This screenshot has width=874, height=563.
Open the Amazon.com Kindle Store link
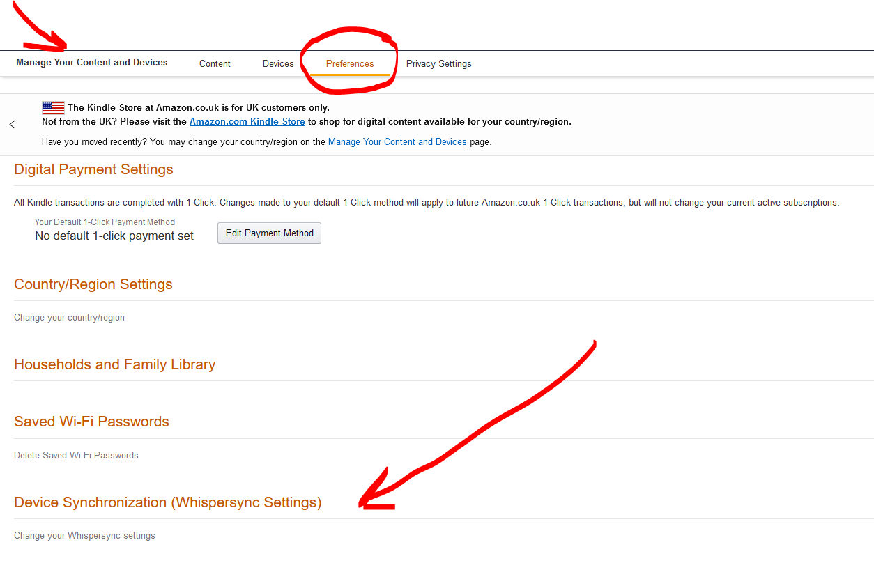point(247,121)
